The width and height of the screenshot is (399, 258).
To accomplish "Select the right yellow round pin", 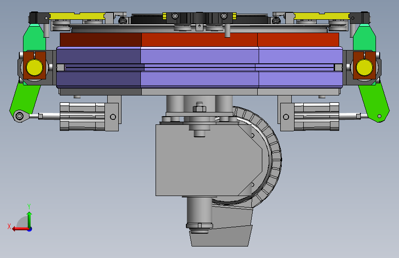I will click(364, 67).
